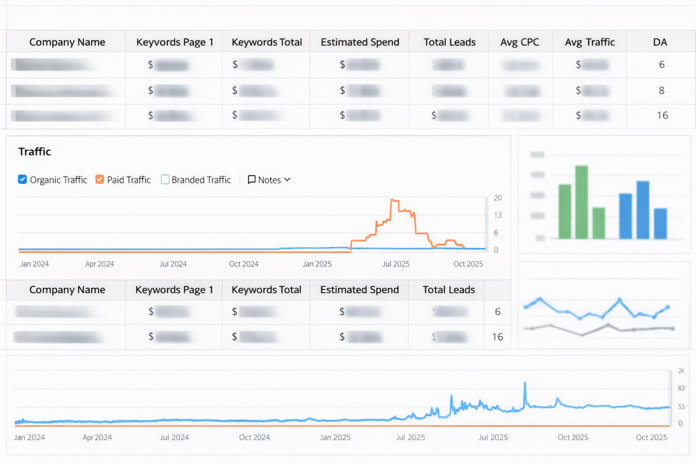The width and height of the screenshot is (696, 464).
Task: Click the tallest blue bar in bar chart
Action: coord(643,209)
